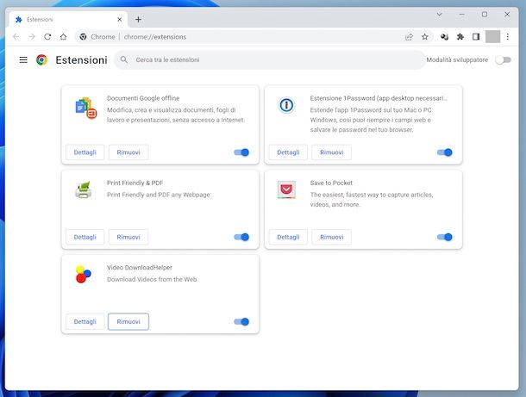526x397 pixels.
Task: Click the Print Friendly & PDF icon
Action: (x=84, y=190)
